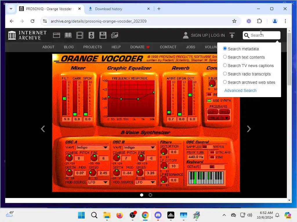
Task: Bookmark this page with the star icon
Action: pyautogui.click(x=234, y=21)
